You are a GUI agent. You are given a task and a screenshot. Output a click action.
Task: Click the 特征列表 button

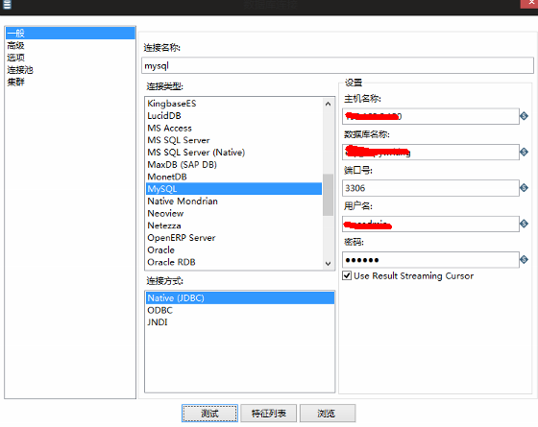pyautogui.click(x=269, y=414)
